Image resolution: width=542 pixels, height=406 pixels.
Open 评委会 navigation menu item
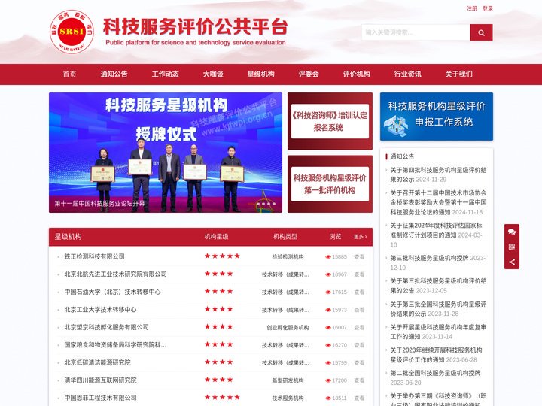[309, 74]
